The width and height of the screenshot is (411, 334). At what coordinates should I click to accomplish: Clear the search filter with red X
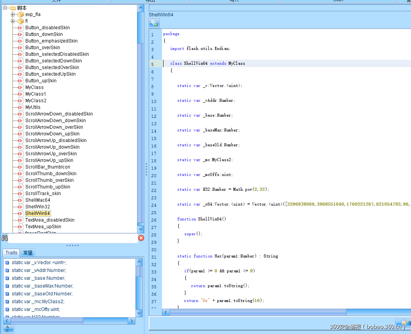pyautogui.click(x=141, y=238)
